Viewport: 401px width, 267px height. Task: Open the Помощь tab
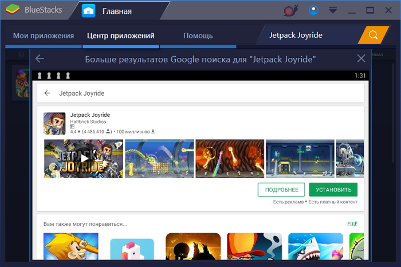click(x=198, y=36)
